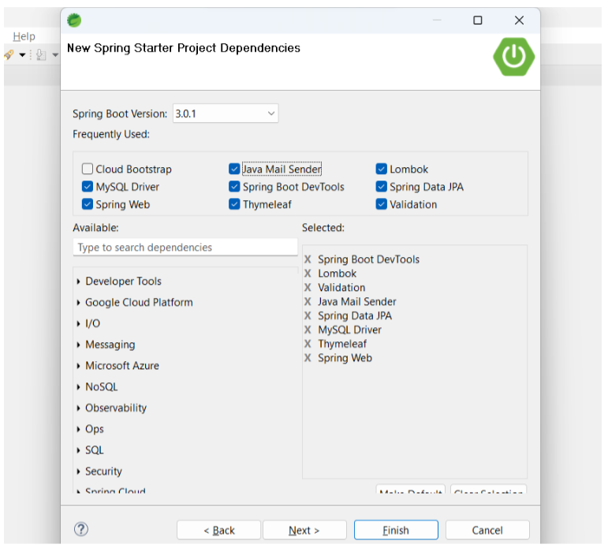The image size is (608, 548).
Task: Proceed with the Next button
Action: point(304,530)
